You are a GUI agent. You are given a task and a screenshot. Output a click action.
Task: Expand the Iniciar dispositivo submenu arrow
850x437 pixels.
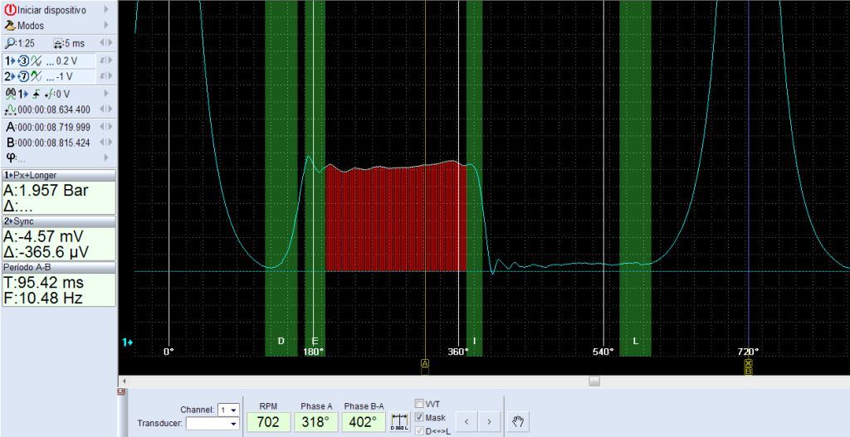(x=105, y=9)
